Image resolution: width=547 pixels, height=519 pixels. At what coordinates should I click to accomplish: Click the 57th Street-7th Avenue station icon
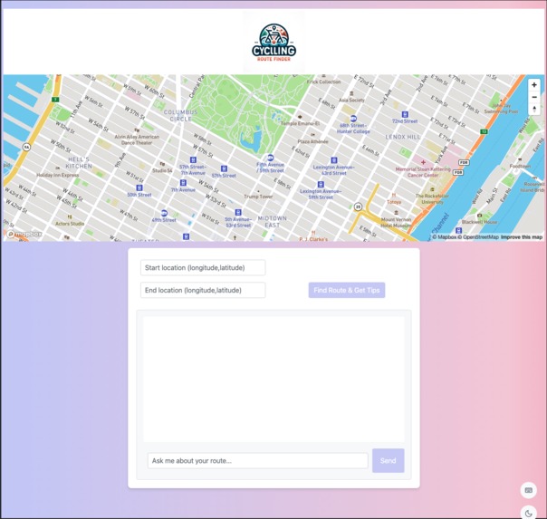[193, 159]
